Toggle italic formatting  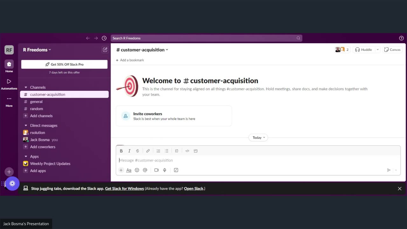tap(129, 151)
